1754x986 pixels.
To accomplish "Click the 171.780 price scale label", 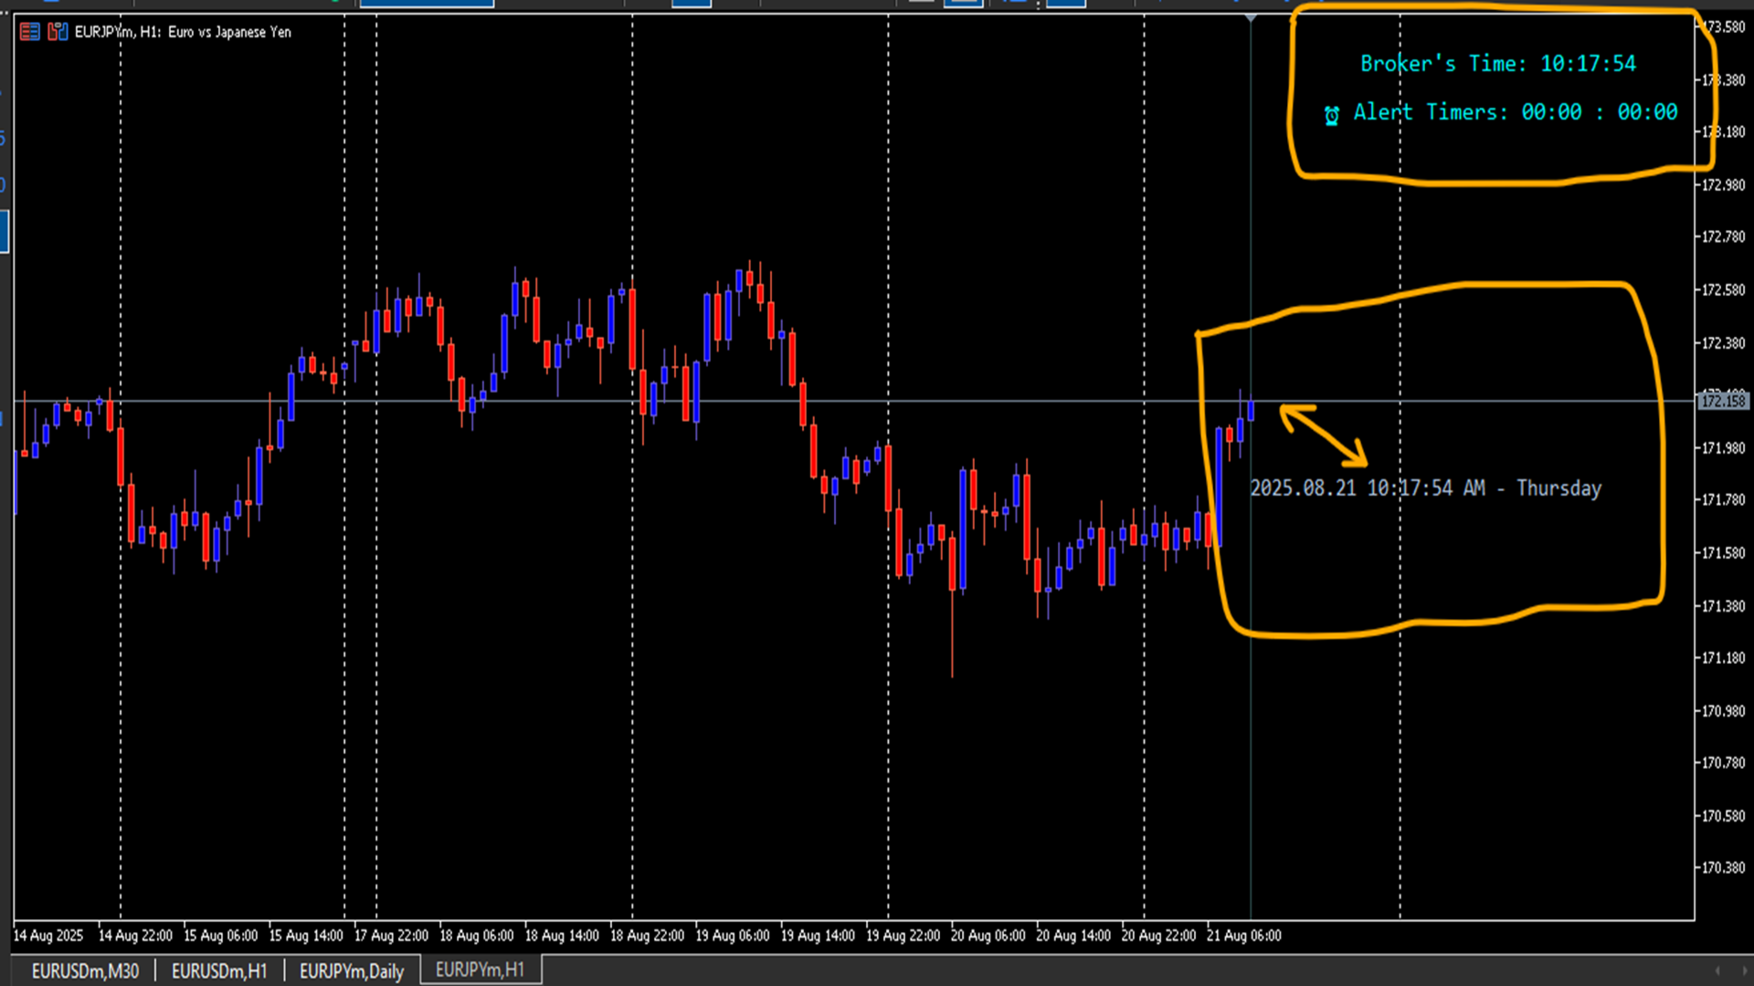I will (x=1723, y=500).
